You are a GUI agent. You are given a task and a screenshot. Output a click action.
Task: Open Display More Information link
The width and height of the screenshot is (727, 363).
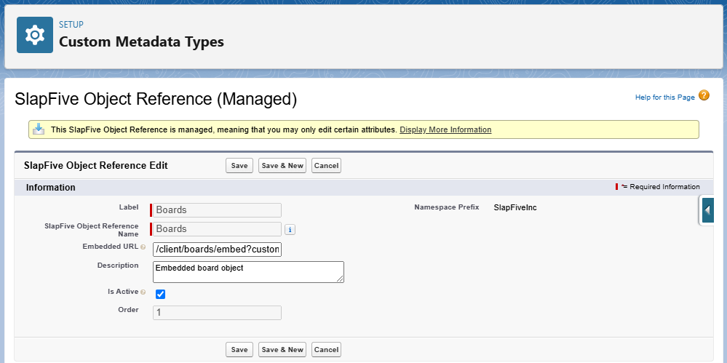click(x=445, y=129)
